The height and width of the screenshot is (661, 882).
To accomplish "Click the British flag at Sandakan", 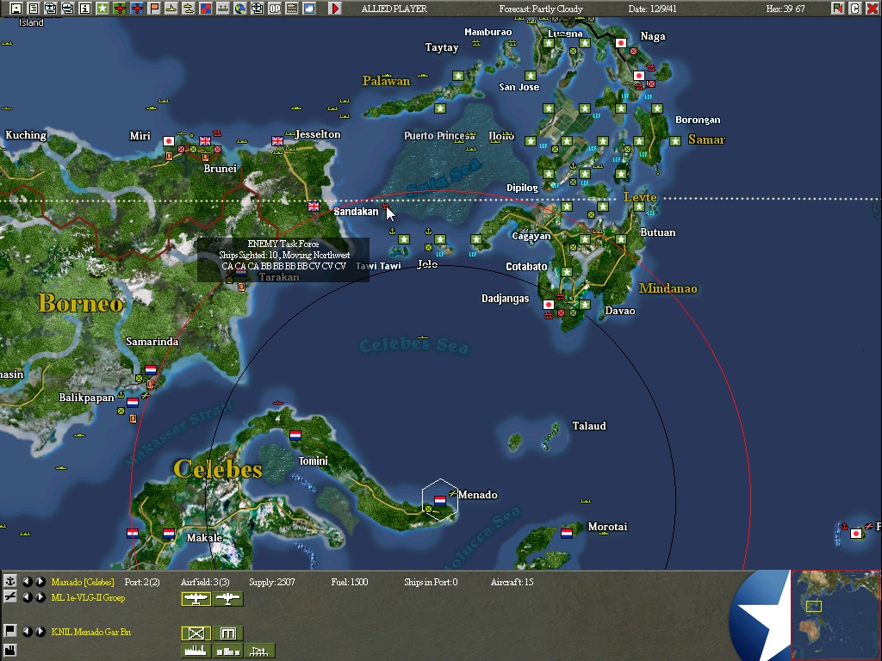I will 314,207.
